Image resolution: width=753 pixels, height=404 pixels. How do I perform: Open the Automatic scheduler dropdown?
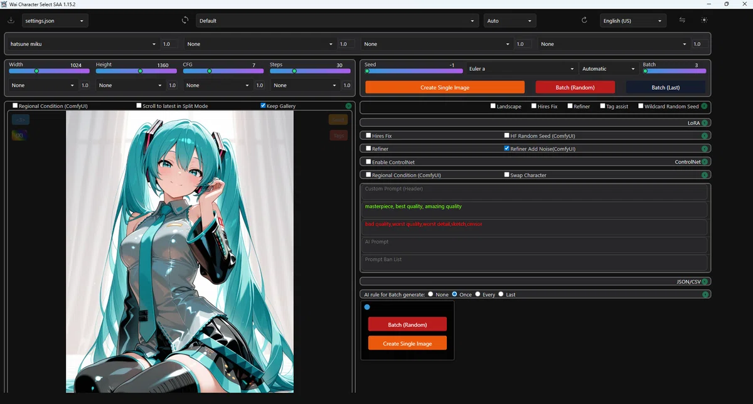coord(609,68)
